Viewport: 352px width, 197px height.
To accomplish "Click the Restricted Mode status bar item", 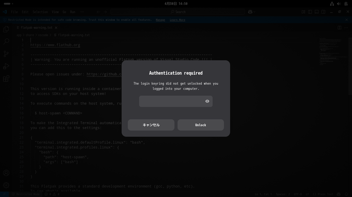I will pyautogui.click(x=26, y=194).
